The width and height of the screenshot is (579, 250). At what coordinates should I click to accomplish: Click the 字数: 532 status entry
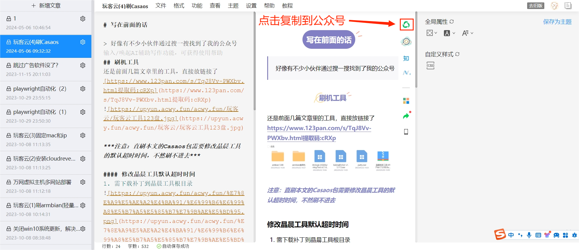tap(138, 246)
